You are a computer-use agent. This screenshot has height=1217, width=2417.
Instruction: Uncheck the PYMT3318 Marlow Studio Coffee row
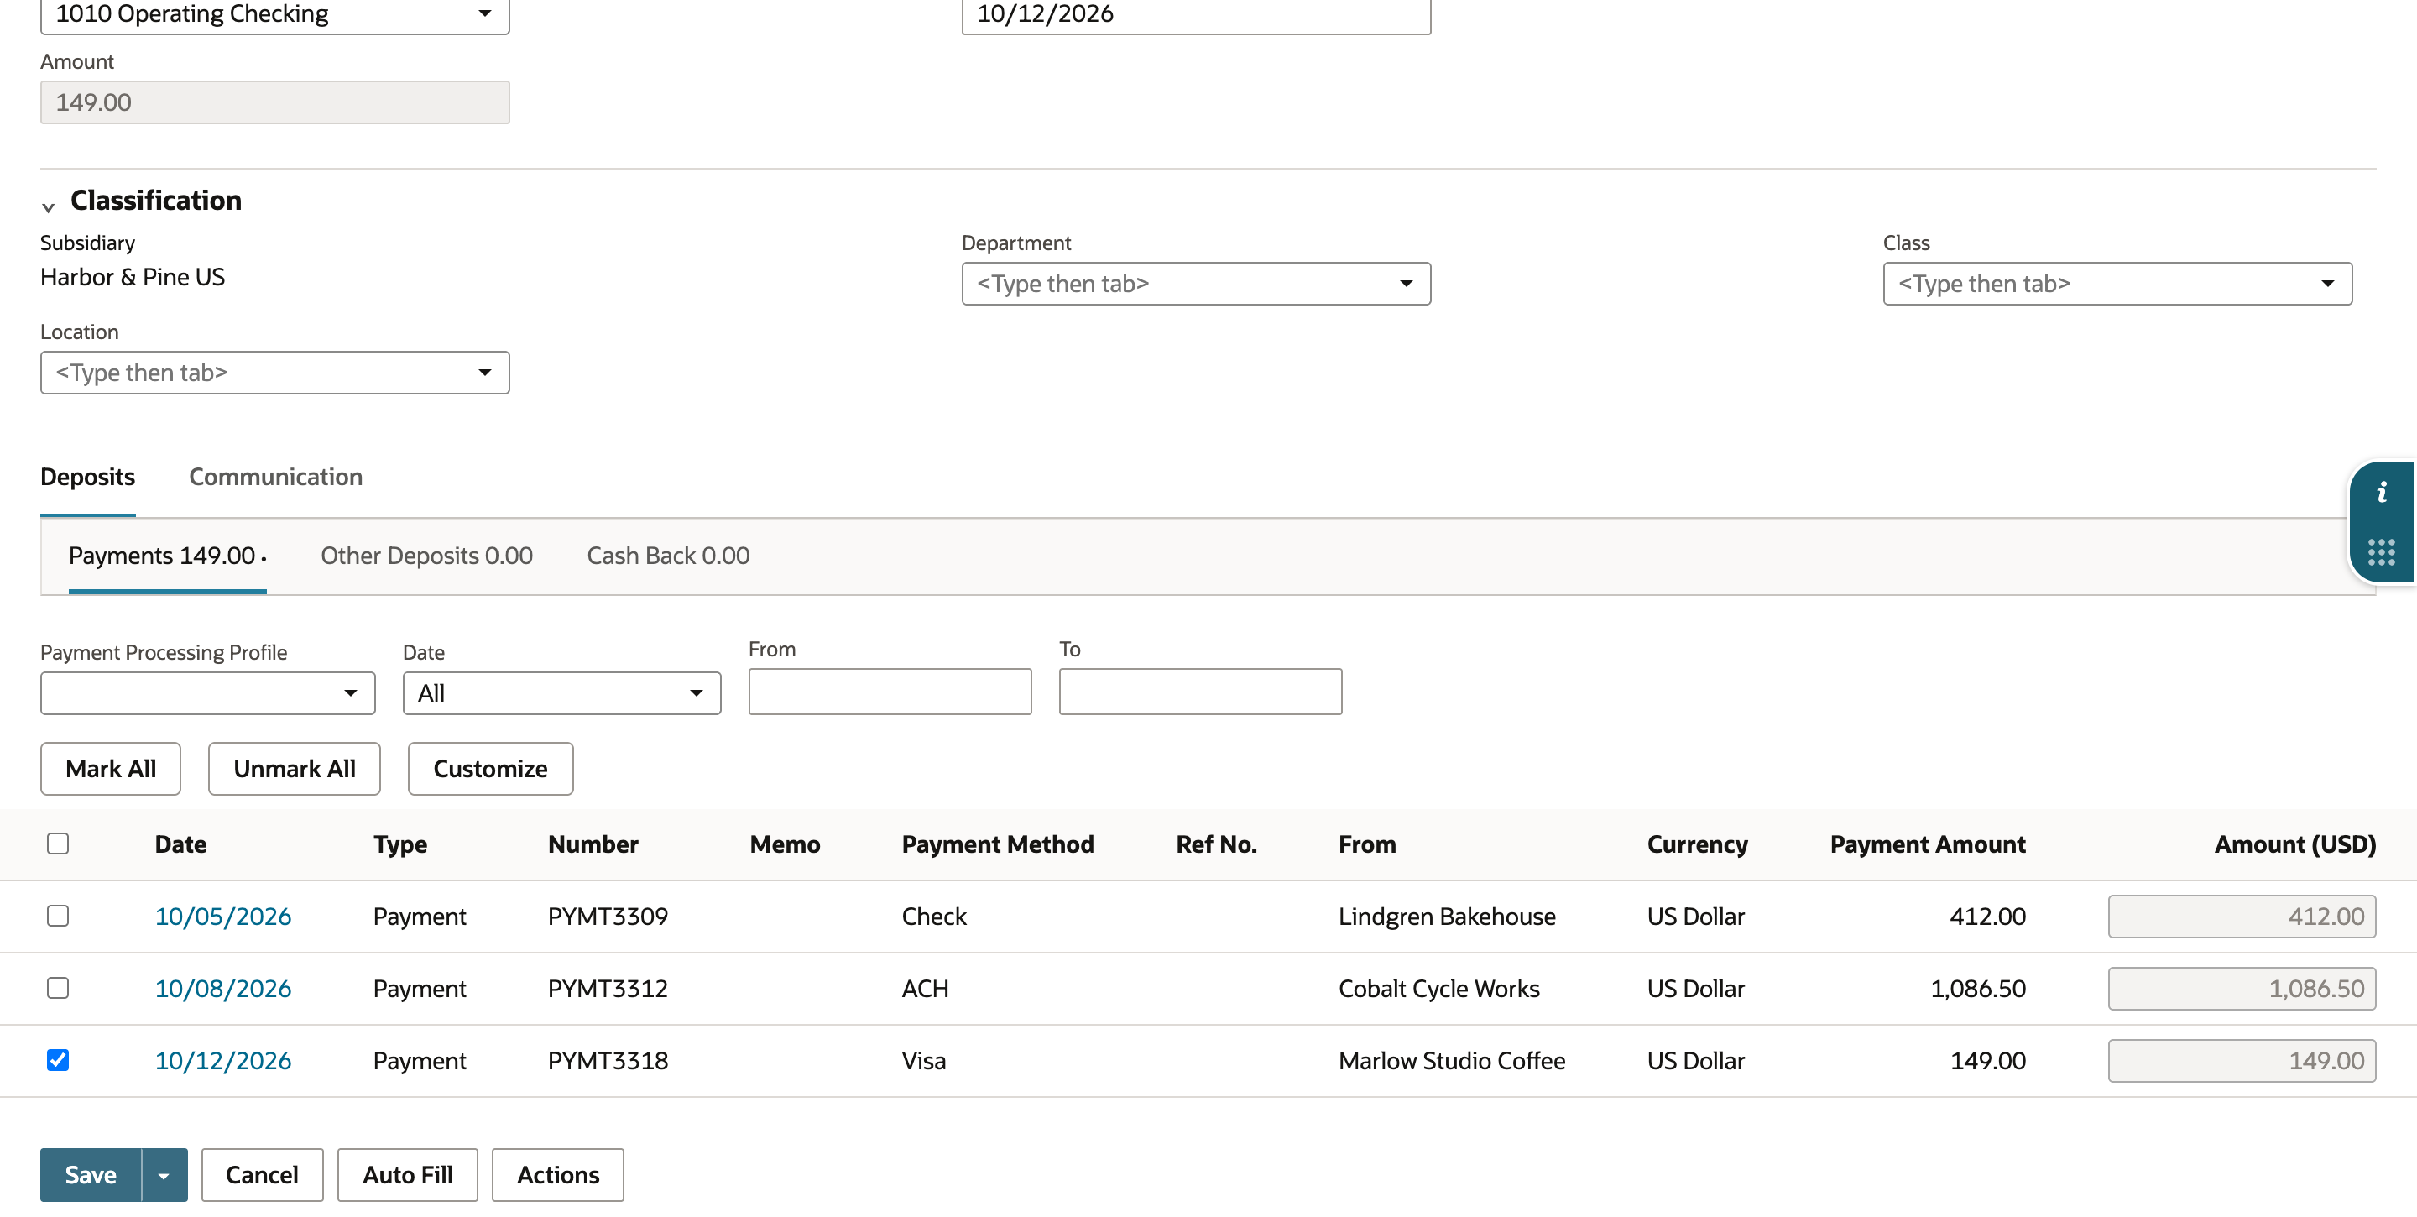point(58,1060)
